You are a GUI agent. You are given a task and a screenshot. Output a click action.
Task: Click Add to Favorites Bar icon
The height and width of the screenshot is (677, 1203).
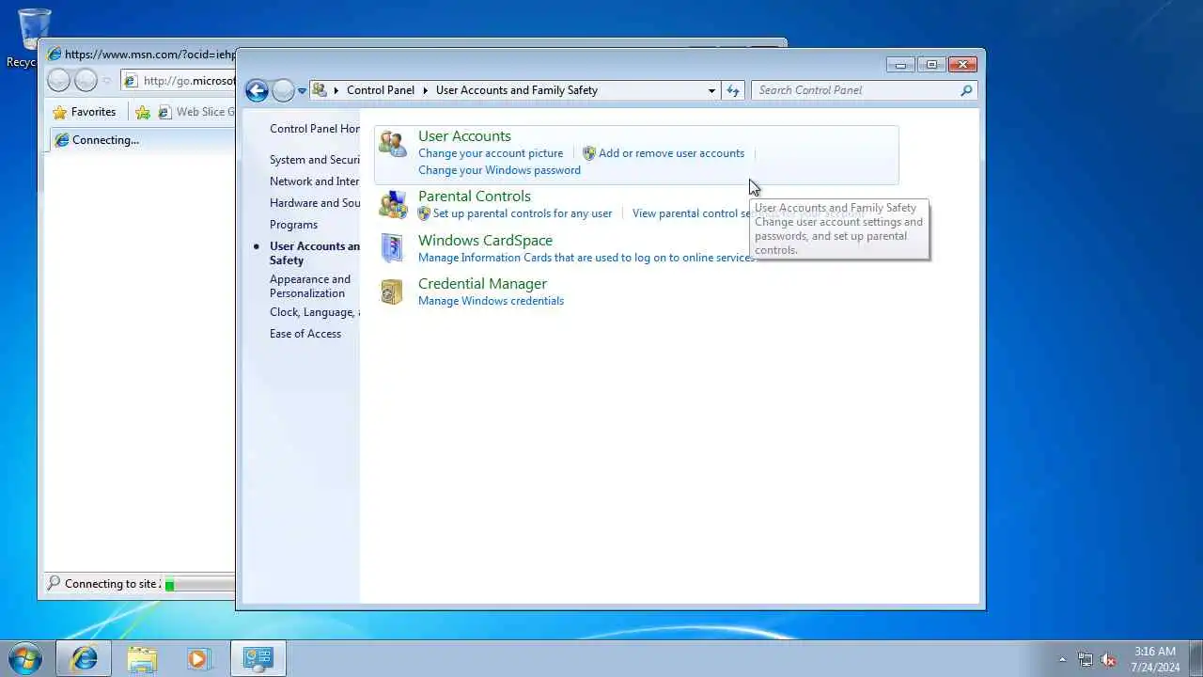143,112
